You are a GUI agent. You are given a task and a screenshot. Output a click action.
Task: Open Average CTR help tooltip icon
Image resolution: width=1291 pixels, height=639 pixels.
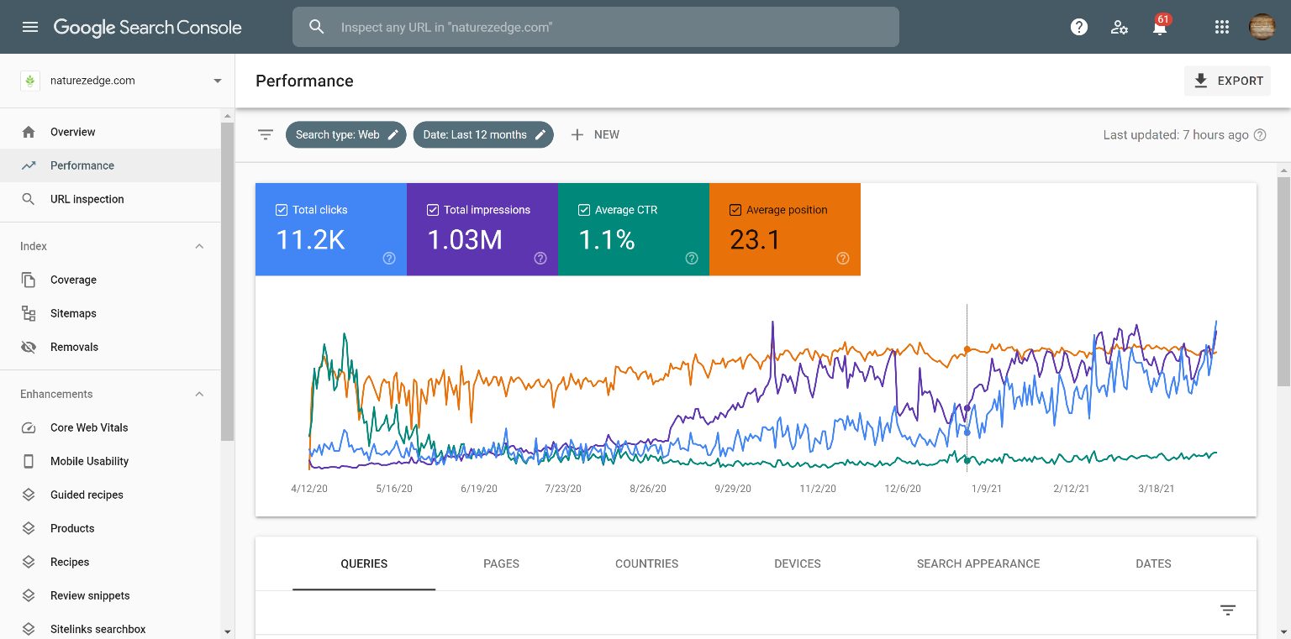point(692,259)
